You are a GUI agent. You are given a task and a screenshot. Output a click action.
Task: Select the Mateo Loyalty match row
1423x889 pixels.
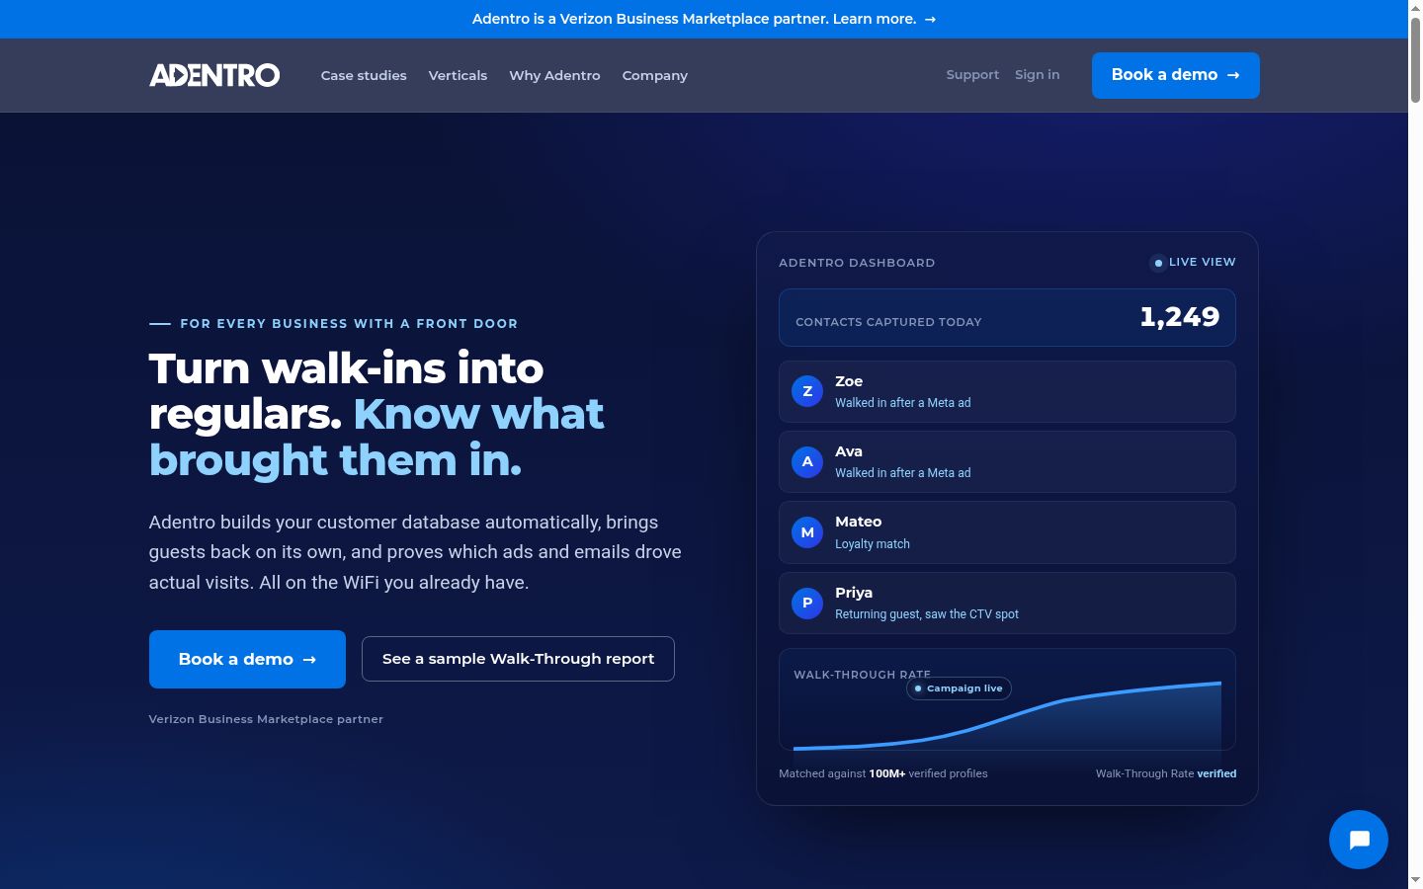pos(1007,532)
